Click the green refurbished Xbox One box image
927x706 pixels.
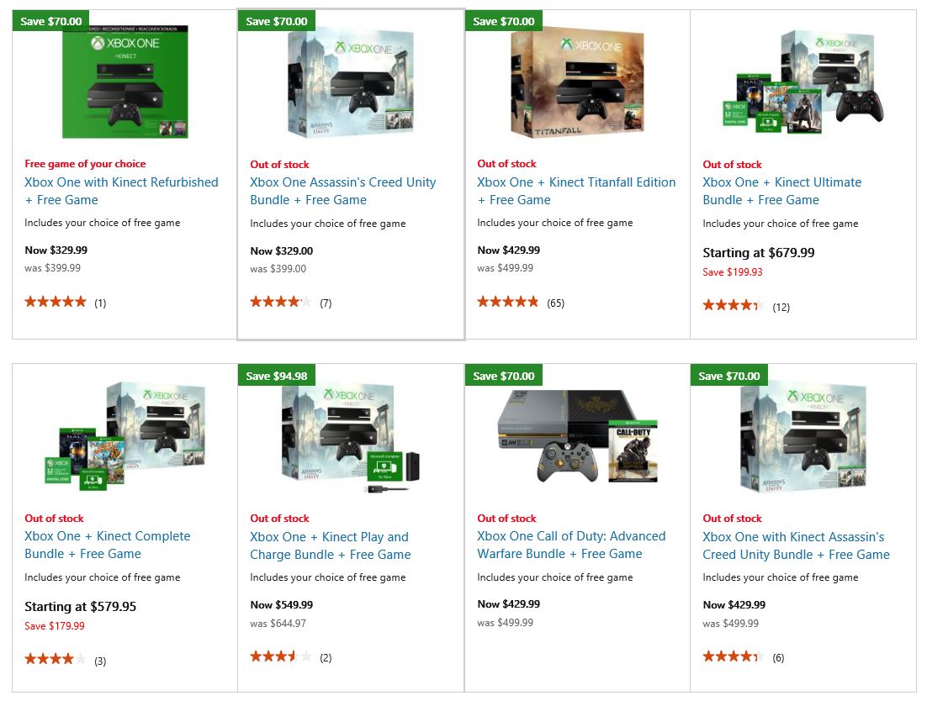coord(125,82)
